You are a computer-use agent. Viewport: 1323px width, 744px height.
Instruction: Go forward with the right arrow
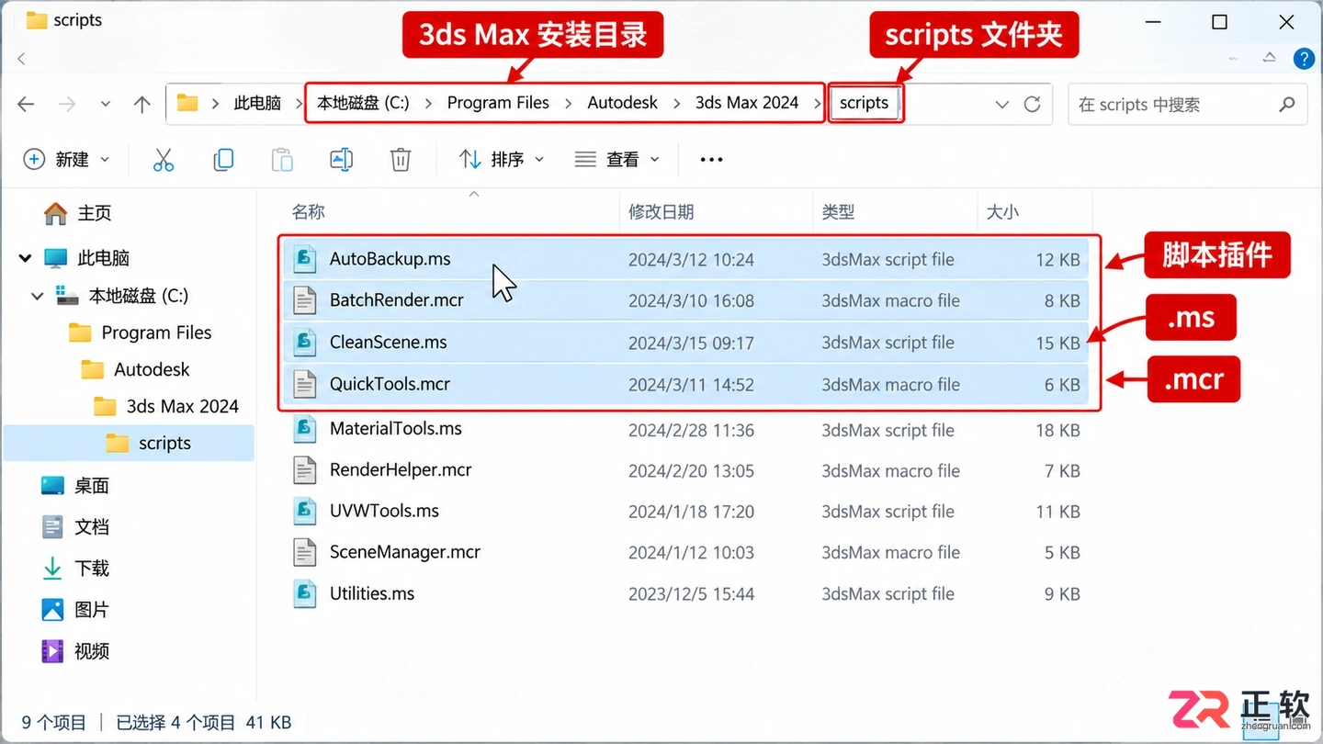click(67, 104)
